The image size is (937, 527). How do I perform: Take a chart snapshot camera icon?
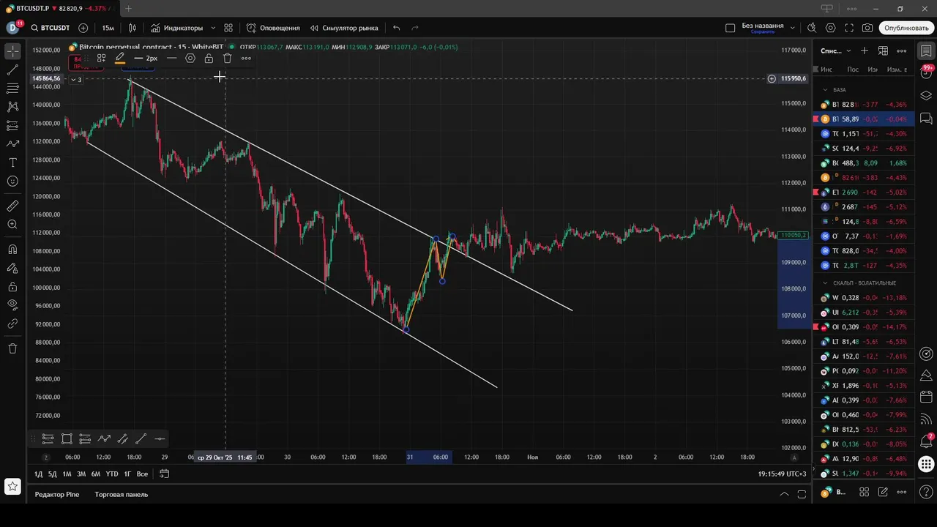[x=867, y=28]
